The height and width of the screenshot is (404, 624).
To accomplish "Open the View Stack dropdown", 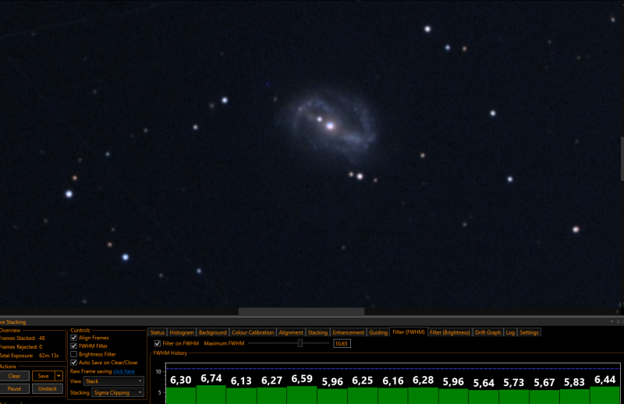I will pyautogui.click(x=113, y=381).
